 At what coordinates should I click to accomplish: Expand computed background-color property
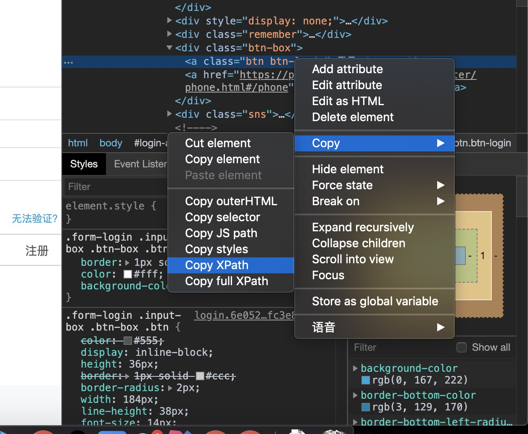click(355, 368)
